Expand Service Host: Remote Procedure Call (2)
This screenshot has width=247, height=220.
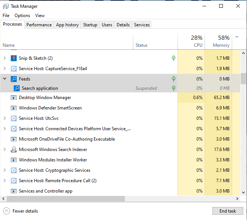pyautogui.click(x=5, y=181)
